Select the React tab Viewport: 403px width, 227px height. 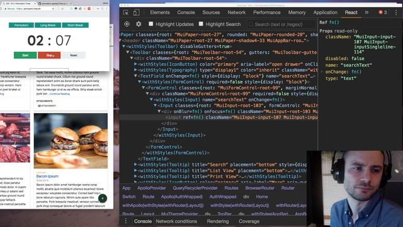point(351,13)
